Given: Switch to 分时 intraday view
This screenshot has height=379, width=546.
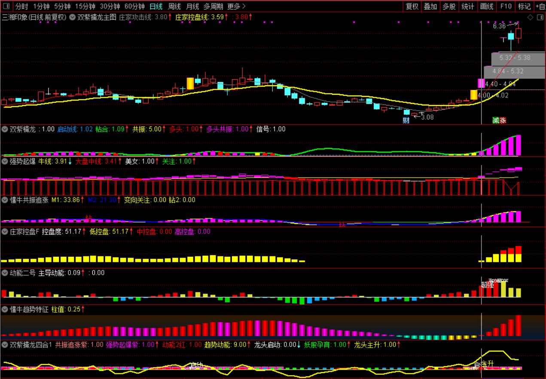Looking at the screenshot, I should 21,6.
